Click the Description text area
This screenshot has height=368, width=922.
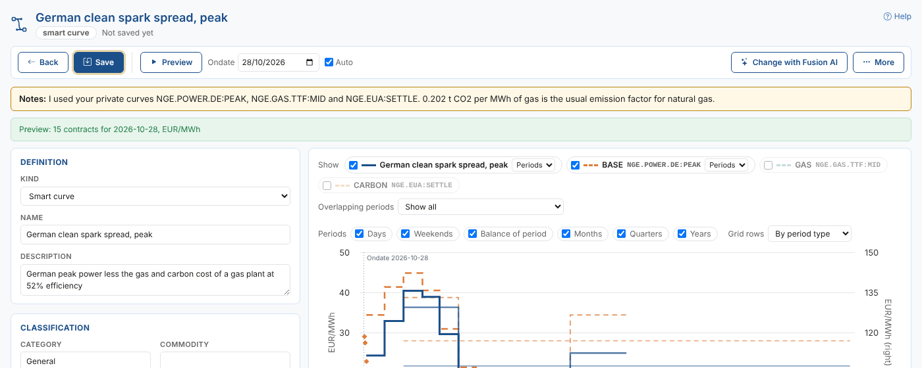pos(155,280)
